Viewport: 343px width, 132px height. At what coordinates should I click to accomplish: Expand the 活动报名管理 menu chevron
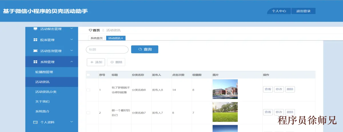tap(71, 29)
